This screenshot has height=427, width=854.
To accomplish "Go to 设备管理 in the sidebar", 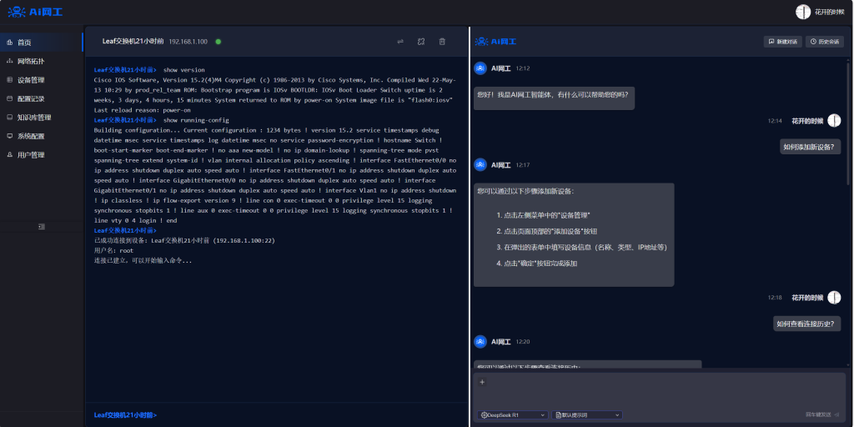I will click(31, 80).
